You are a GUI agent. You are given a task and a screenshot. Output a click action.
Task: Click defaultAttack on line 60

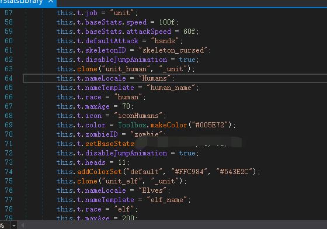pos(112,41)
